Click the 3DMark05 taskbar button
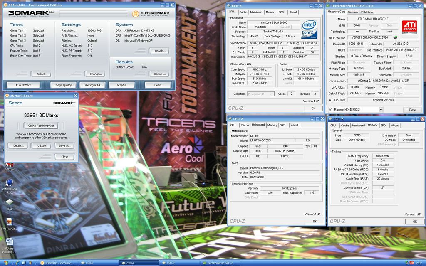426x266 pixels. click(x=58, y=263)
